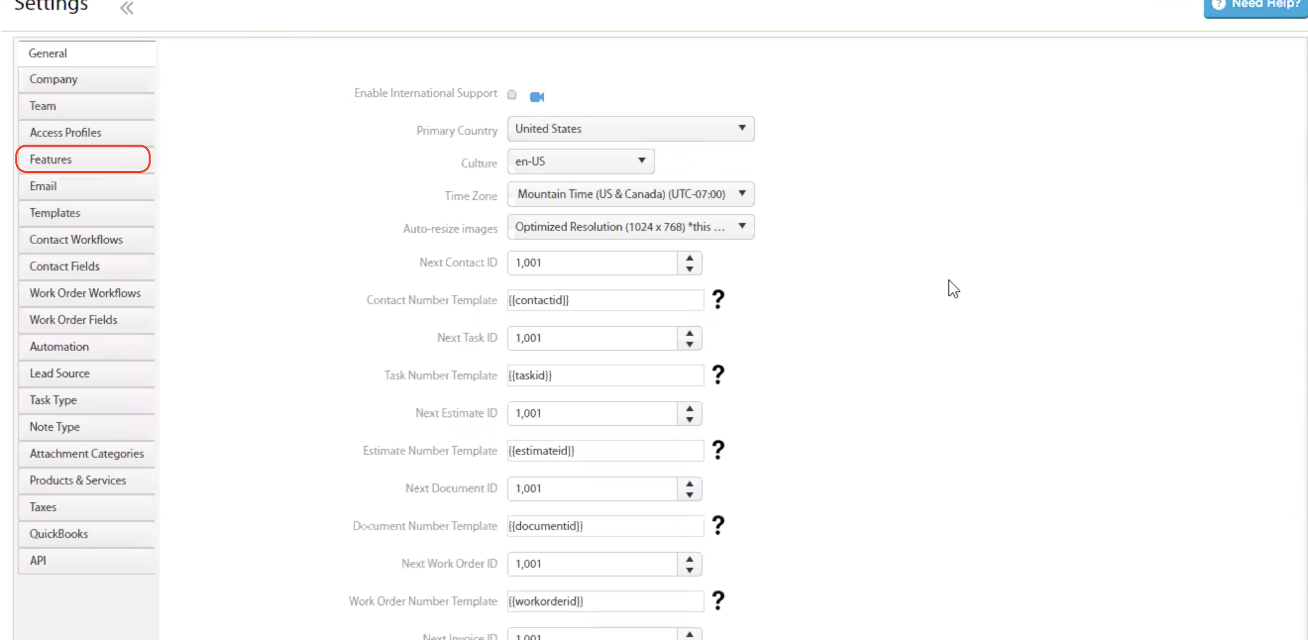Open the Company settings tab
The width and height of the screenshot is (1308, 640).
coord(86,80)
